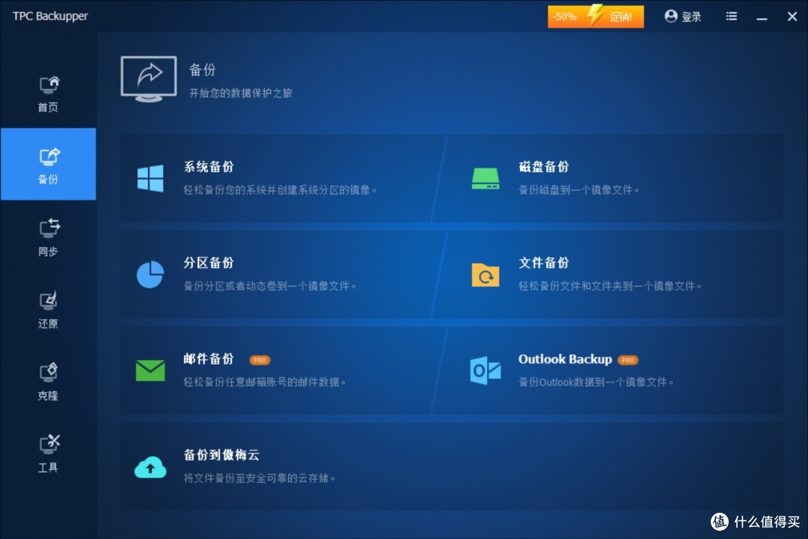Click description 备份分区或者动态卷到一个镜像文件
The image size is (808, 539).
click(270, 286)
